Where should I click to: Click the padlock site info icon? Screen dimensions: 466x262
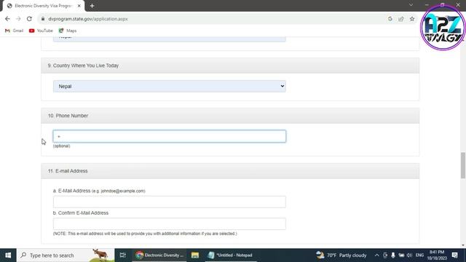pos(43,19)
